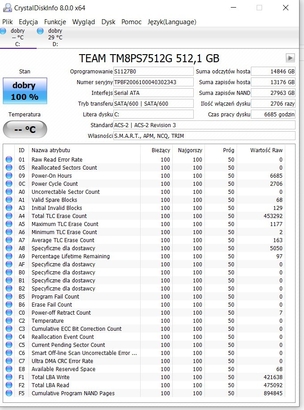Click status icon for Cumulative ECC Bit Correction
Screen dimensions: 304x410
tap(9, 329)
